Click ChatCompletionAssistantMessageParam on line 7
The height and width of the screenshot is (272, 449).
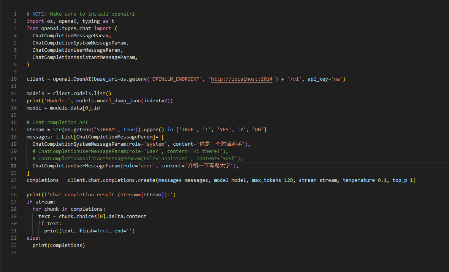click(x=84, y=57)
